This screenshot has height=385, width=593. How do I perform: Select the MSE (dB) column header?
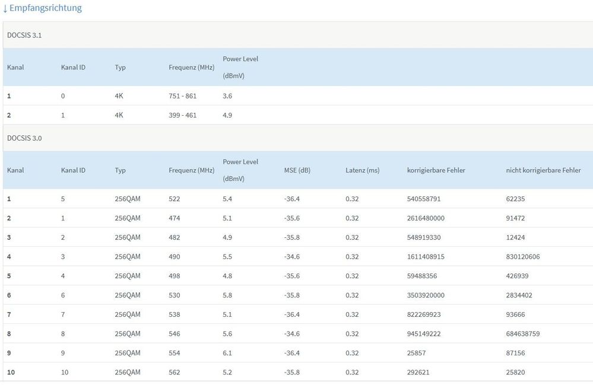297,170
